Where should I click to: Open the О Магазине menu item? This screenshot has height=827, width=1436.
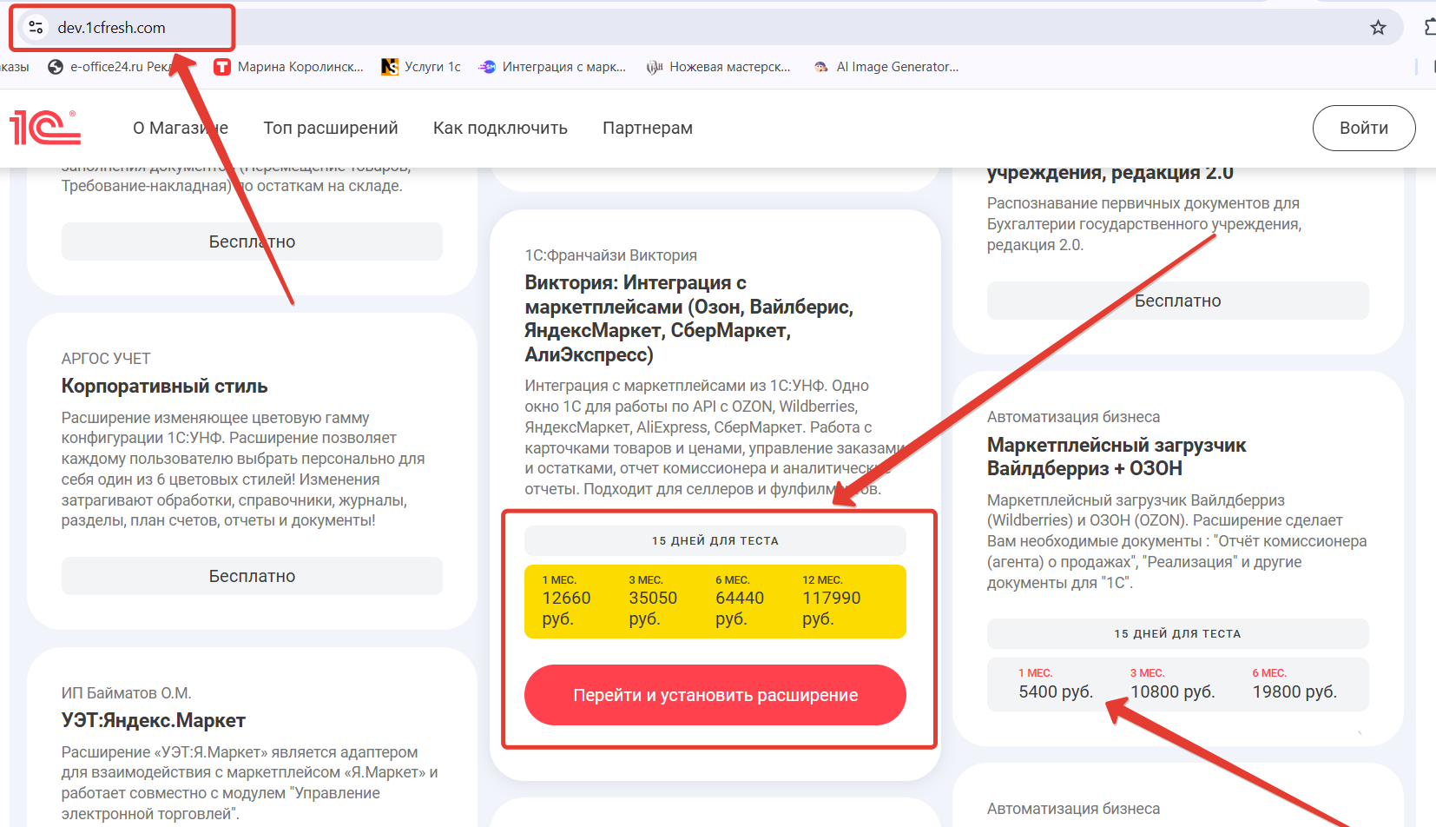tap(181, 129)
